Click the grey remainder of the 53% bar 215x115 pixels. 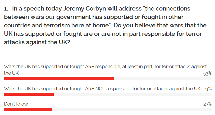pos(163,79)
